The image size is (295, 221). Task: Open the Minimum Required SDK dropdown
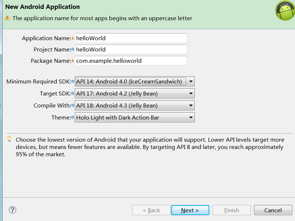point(135,82)
